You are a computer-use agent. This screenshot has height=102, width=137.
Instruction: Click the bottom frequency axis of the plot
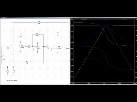(104, 84)
